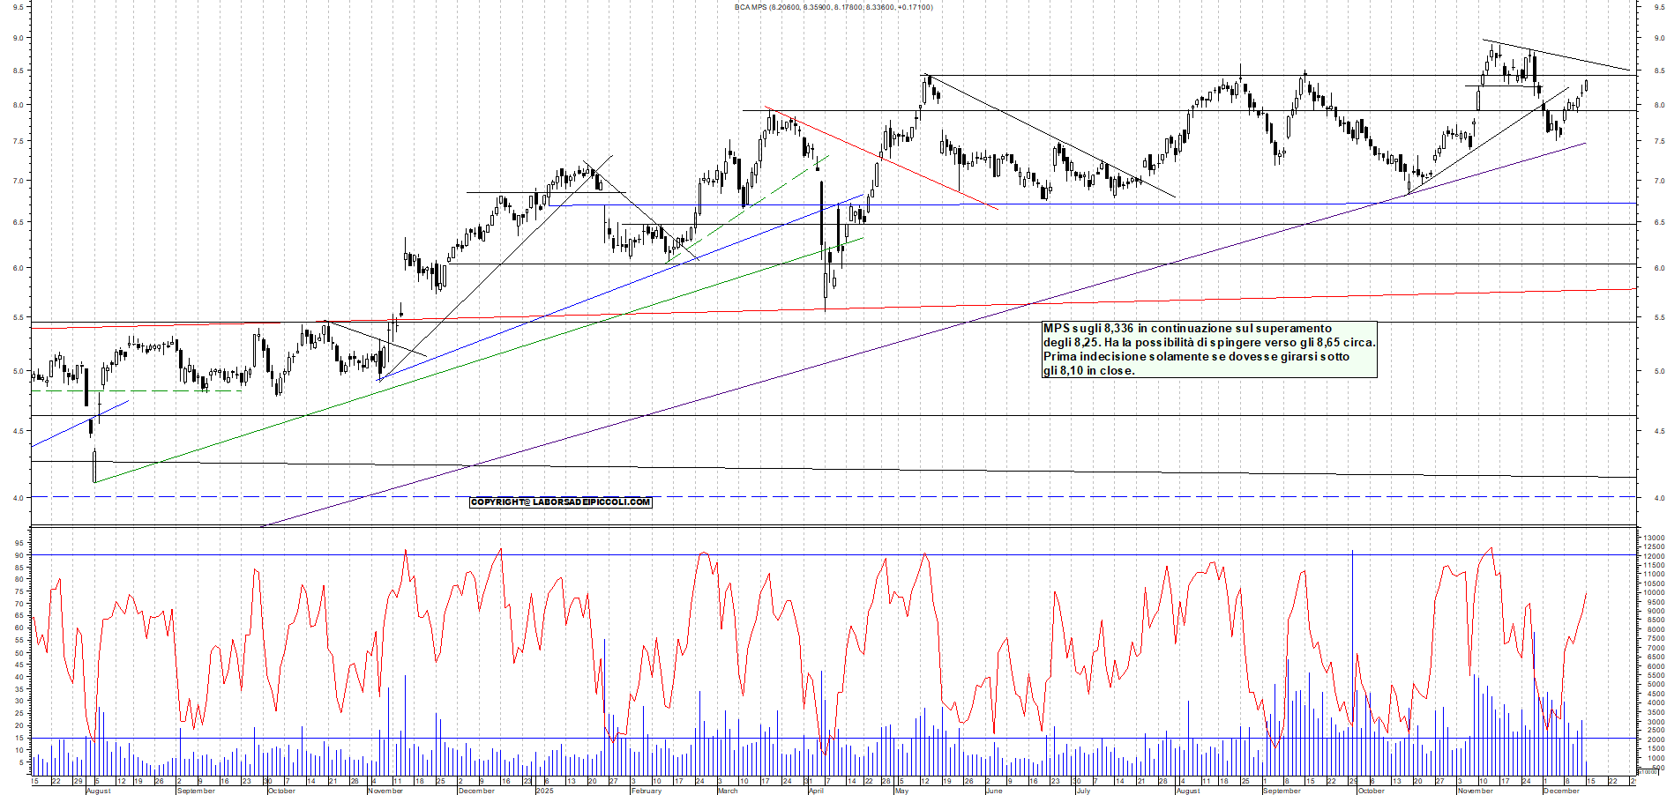The height and width of the screenshot is (795, 1667).
Task: Click the March label on the time axis
Action: (x=728, y=791)
